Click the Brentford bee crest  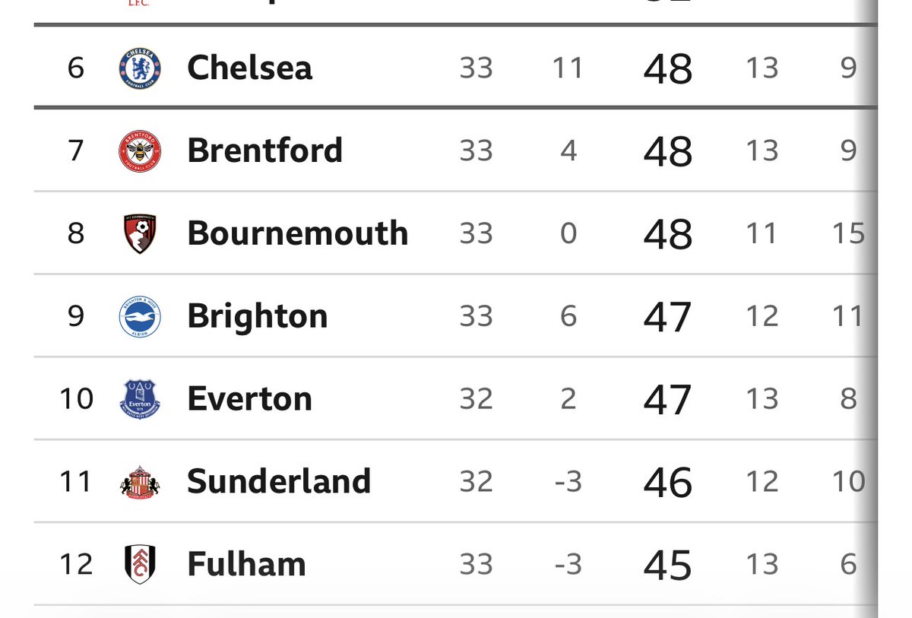(x=140, y=151)
